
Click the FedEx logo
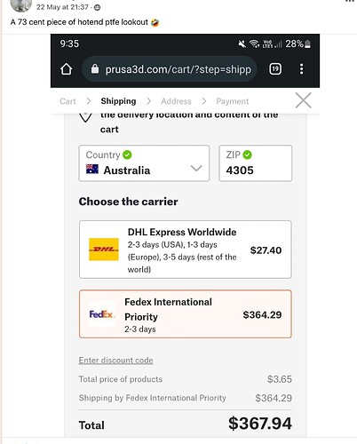click(x=102, y=314)
